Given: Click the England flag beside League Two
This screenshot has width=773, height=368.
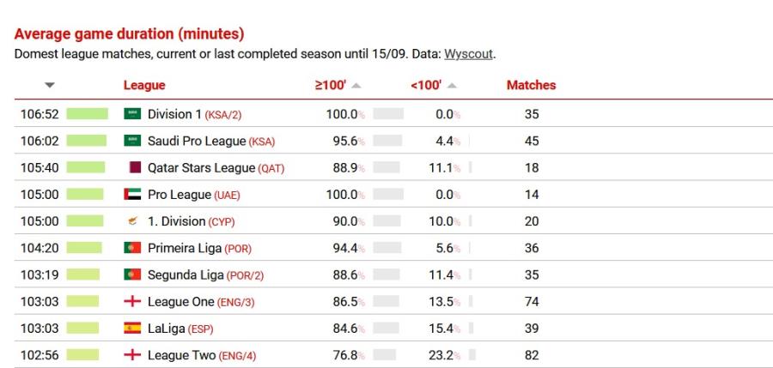Looking at the screenshot, I should 132,355.
